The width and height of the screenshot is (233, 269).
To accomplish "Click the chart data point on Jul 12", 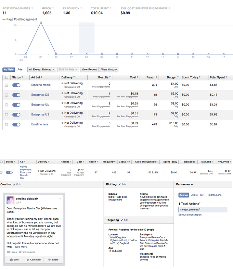I will (x=147, y=54).
